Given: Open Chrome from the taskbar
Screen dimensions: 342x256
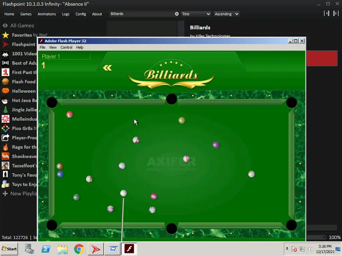Looking at the screenshot, I should click(79, 249).
